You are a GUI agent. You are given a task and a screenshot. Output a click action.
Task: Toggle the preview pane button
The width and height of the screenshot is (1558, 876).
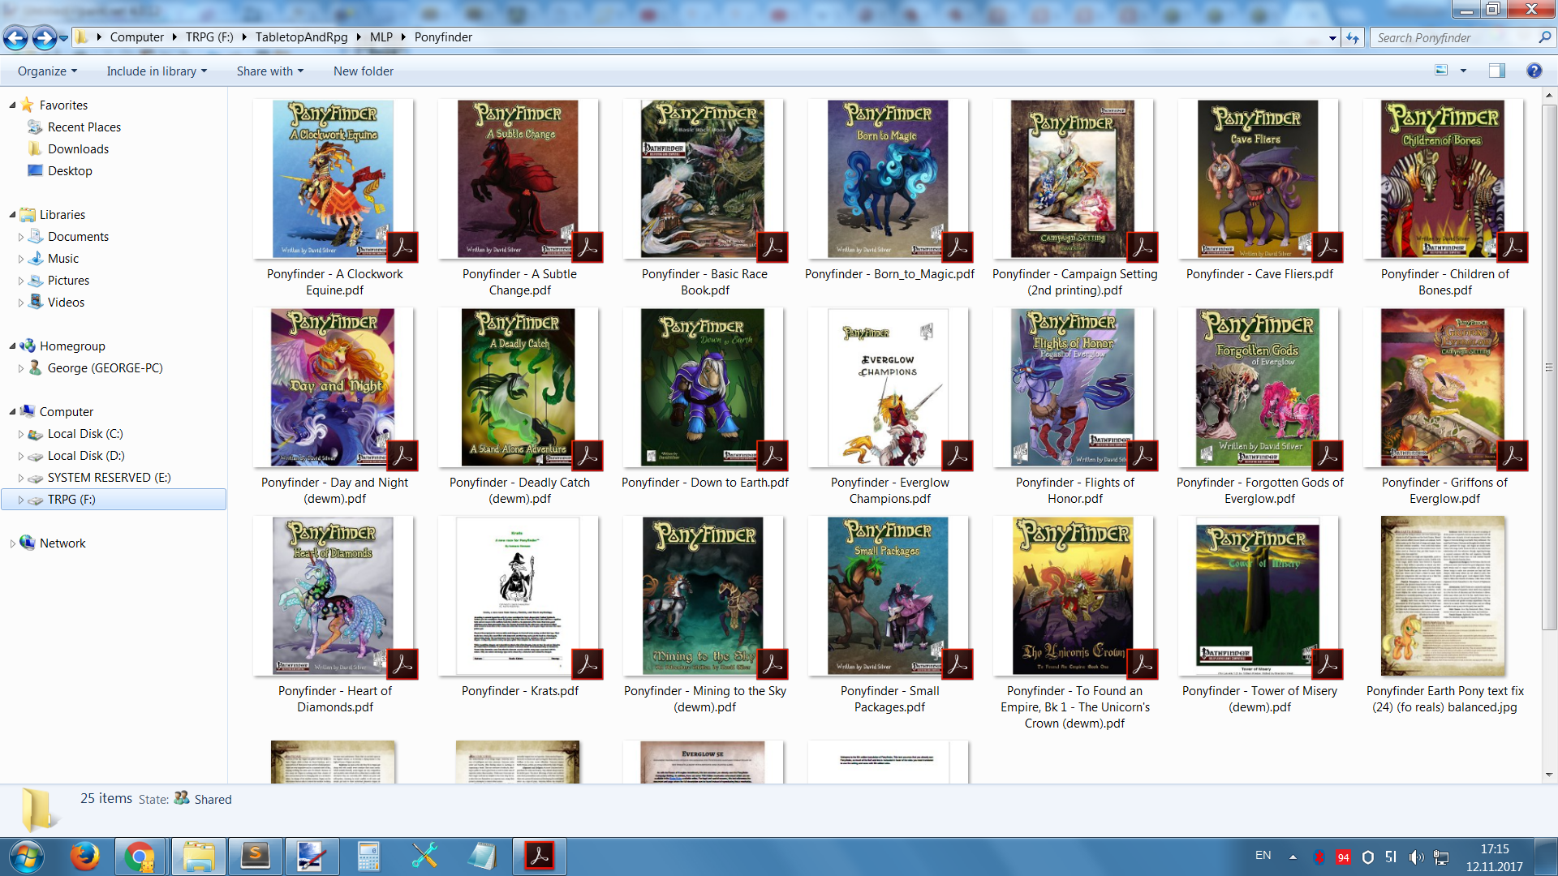[x=1496, y=71]
